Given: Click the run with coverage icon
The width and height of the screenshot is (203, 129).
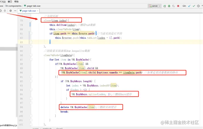Looking at the screenshot, I should pos(174,6).
